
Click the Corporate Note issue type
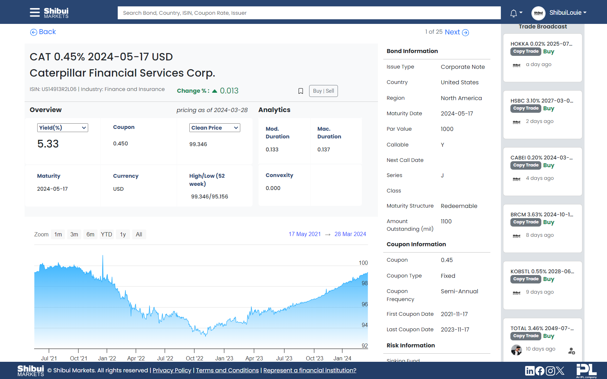tap(463, 67)
